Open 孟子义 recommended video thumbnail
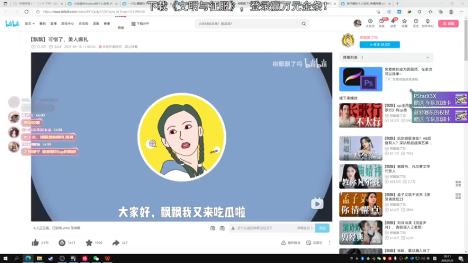468x263 pixels. coord(360,205)
